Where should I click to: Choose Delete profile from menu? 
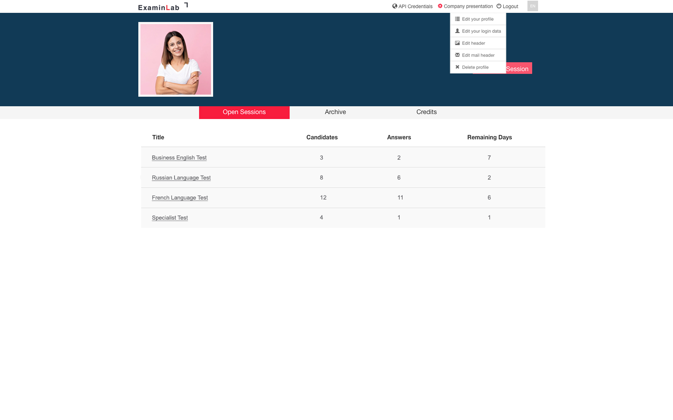click(478, 67)
